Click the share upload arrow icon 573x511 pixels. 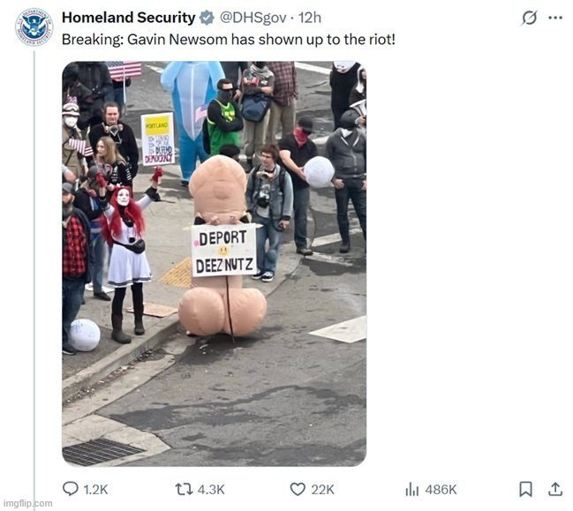[x=554, y=489]
